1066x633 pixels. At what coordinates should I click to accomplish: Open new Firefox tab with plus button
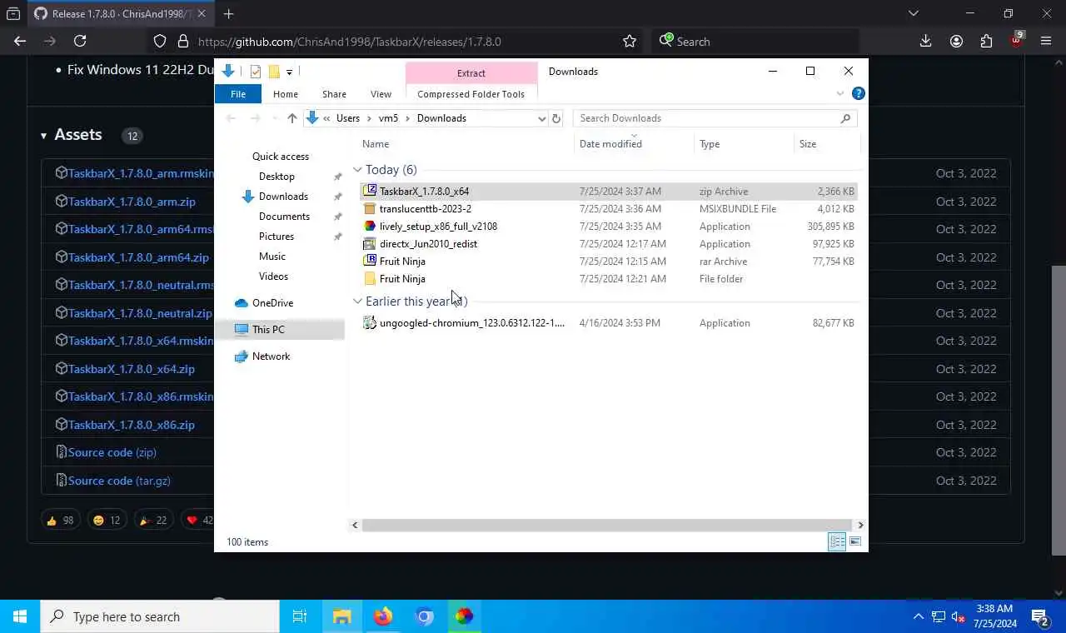tap(228, 13)
